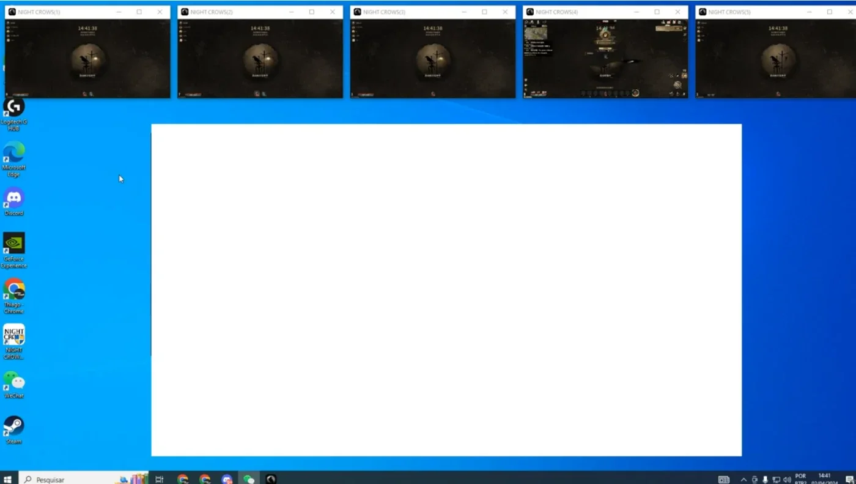Click microphone icon in system tray

click(766, 480)
